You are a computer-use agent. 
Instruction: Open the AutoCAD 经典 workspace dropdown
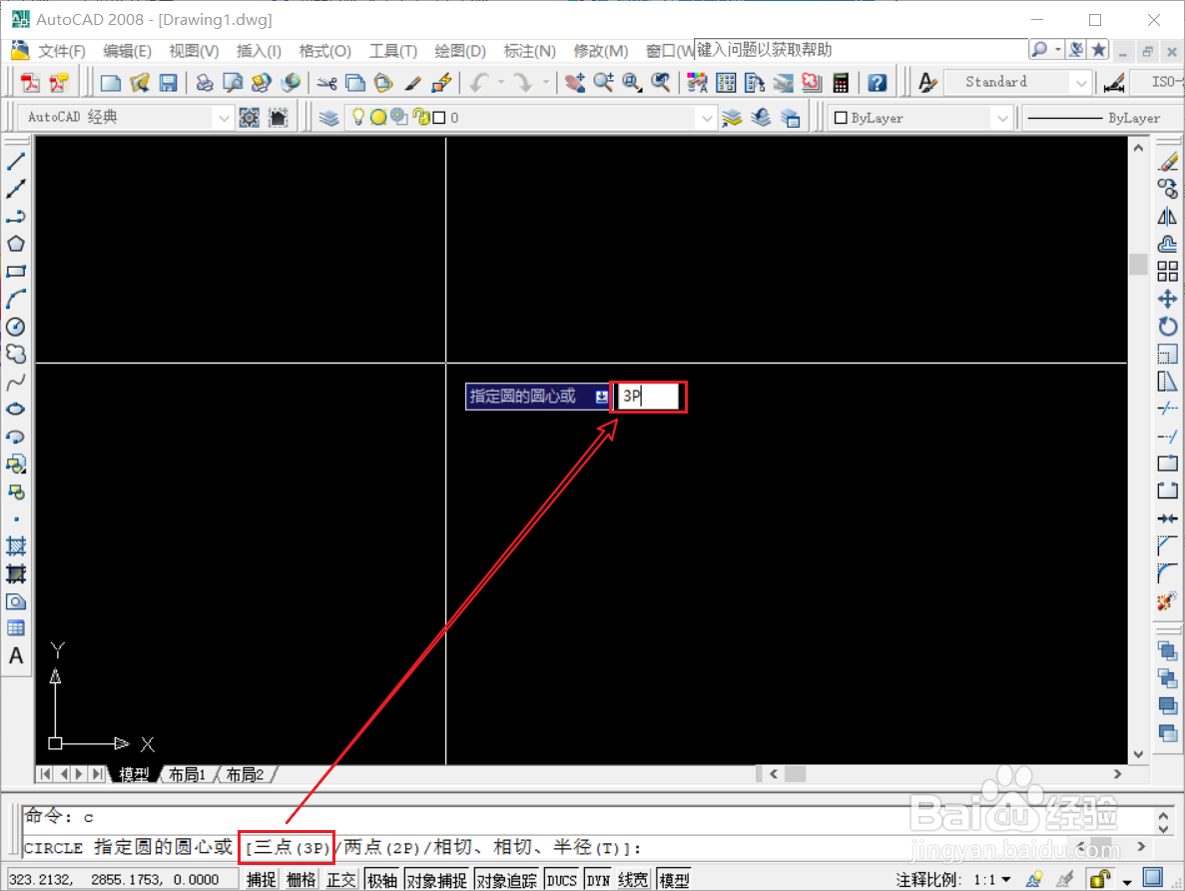tap(223, 118)
